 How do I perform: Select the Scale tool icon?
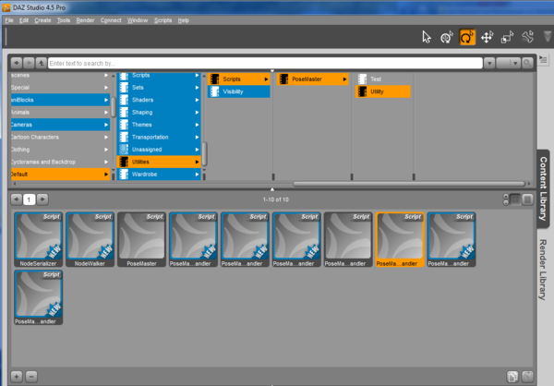[507, 37]
